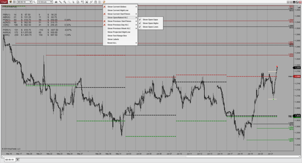Click the bar chart style icon
The height and width of the screenshot is (163, 302).
pos(56,2)
